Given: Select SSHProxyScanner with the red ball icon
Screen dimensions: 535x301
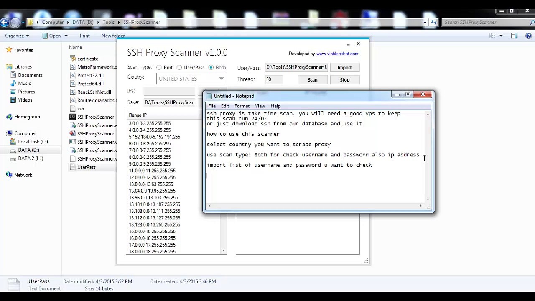Looking at the screenshot, I should click(x=72, y=134).
